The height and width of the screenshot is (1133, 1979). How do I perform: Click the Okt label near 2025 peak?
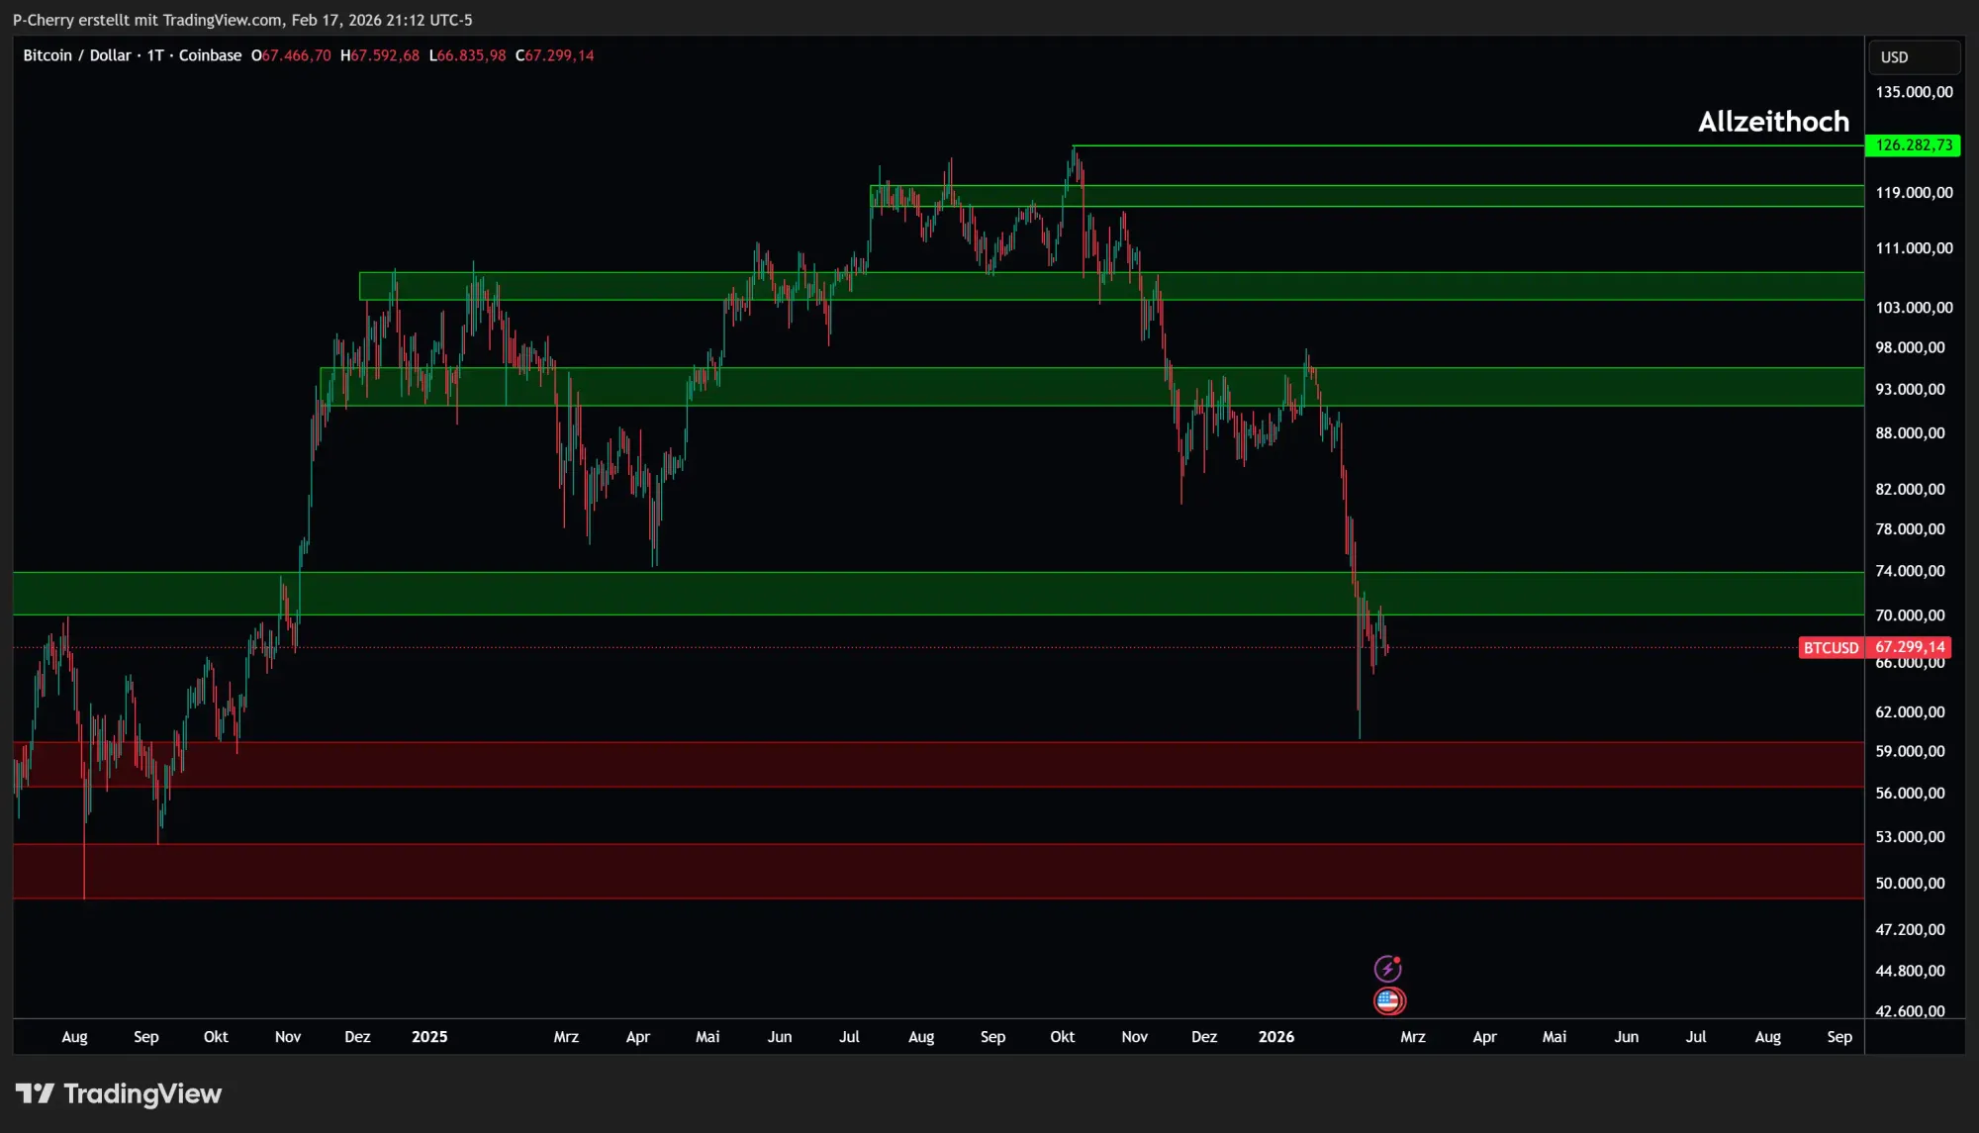(x=1062, y=1037)
